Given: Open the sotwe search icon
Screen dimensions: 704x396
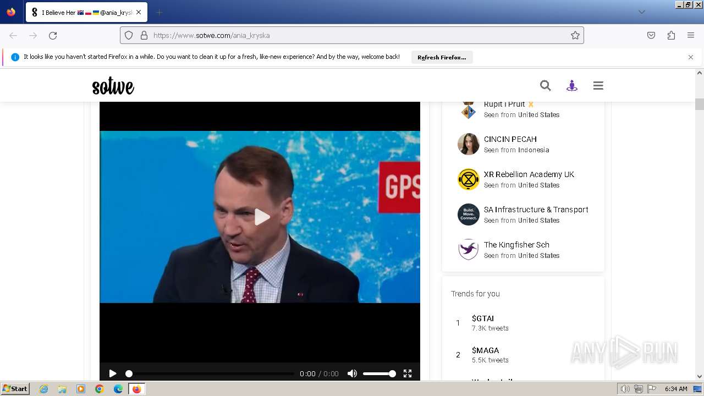Looking at the screenshot, I should pos(545,85).
